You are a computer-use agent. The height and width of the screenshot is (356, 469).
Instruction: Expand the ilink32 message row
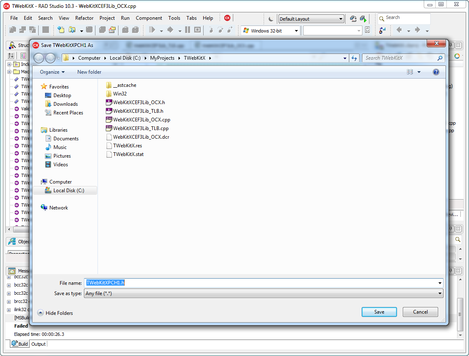[x=9, y=310]
